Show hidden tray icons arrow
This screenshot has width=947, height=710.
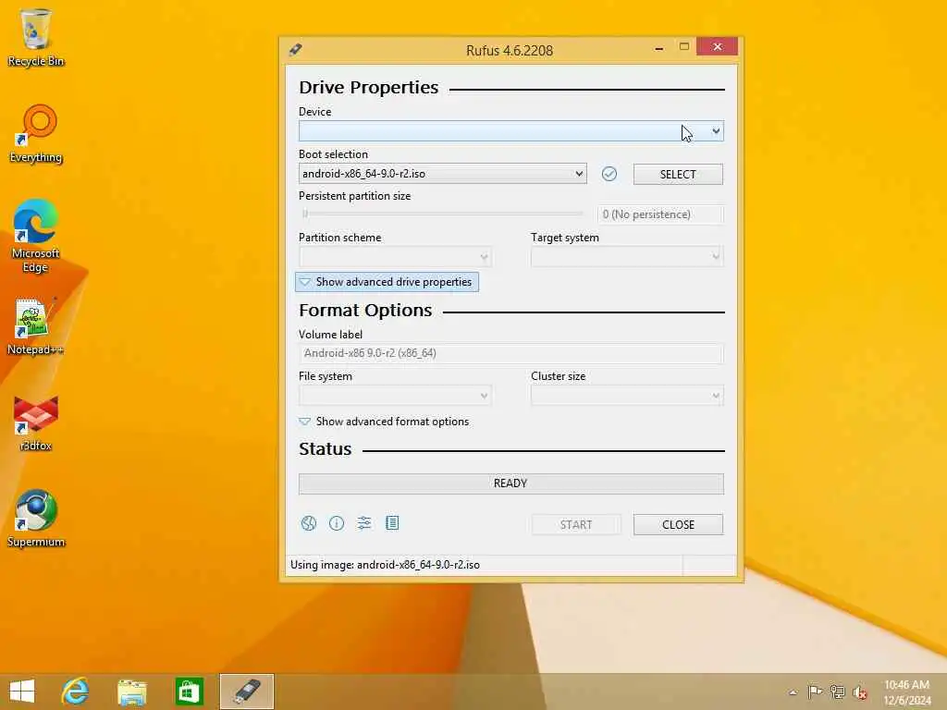tap(793, 692)
